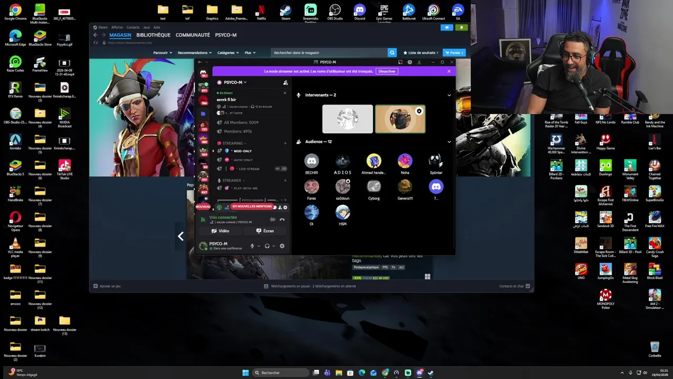Select the Razer Cortex desktop icon
The width and height of the screenshot is (673, 379).
pos(15,64)
